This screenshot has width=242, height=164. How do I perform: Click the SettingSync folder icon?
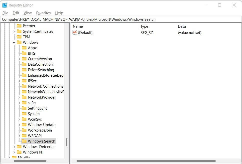tap(24, 108)
